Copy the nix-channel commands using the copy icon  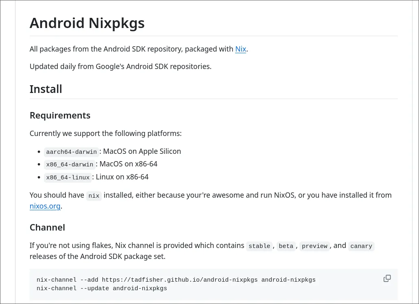[387, 278]
